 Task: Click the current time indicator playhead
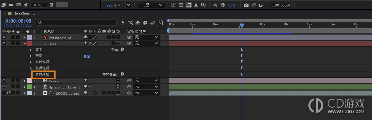242,25
